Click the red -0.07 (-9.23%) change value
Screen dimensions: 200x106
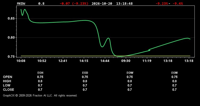click(x=74, y=3)
